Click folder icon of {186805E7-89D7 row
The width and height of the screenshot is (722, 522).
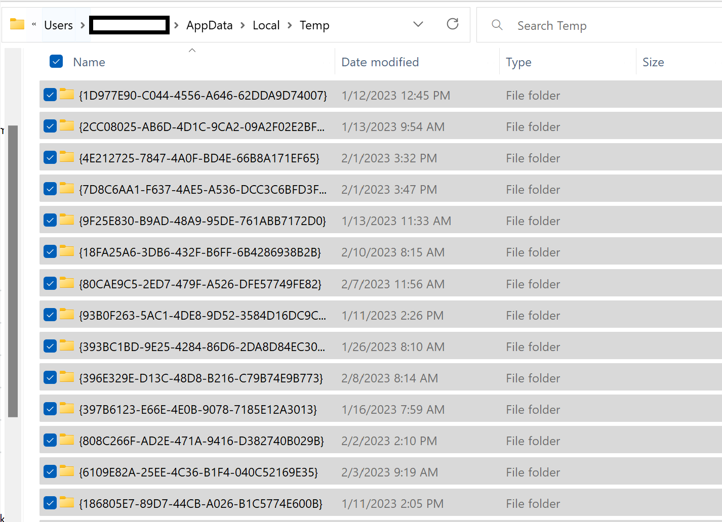coord(67,502)
